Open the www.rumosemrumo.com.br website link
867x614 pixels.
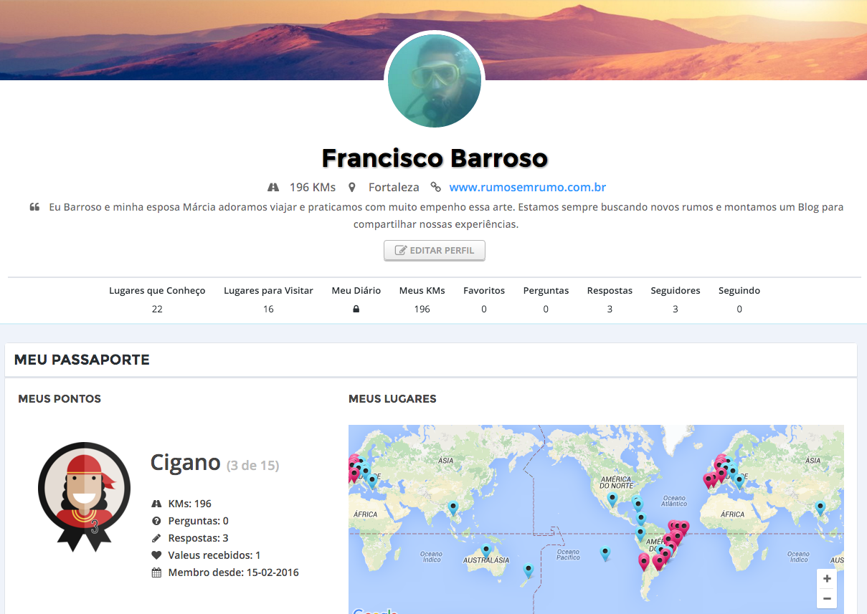click(x=527, y=188)
